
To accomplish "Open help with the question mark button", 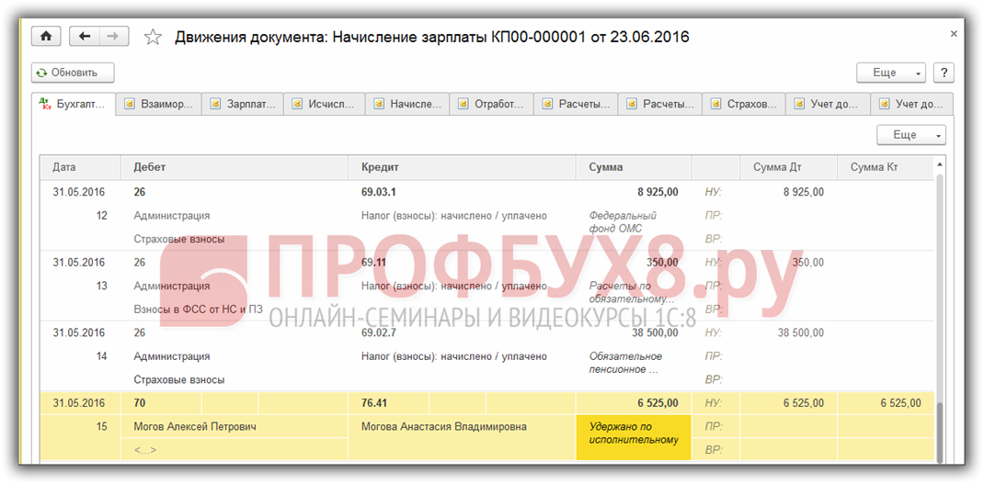I will pos(943,73).
